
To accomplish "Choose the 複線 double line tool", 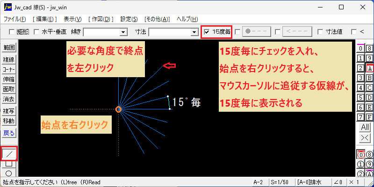I will [9, 60].
